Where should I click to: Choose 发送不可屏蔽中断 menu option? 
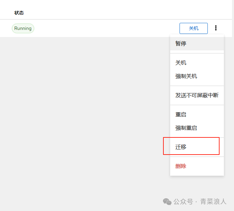(x=197, y=95)
